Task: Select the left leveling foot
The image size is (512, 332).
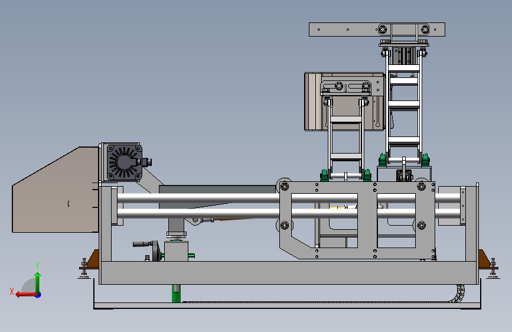Action: 84,269
